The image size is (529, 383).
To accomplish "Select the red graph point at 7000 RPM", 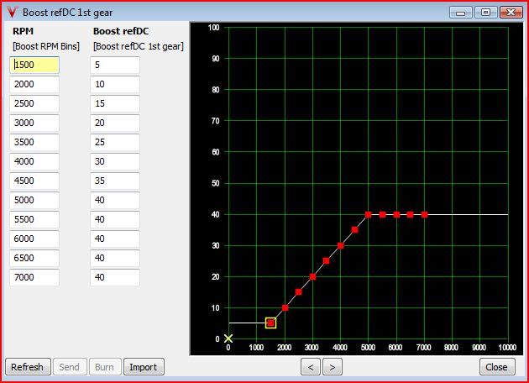I will tap(424, 215).
